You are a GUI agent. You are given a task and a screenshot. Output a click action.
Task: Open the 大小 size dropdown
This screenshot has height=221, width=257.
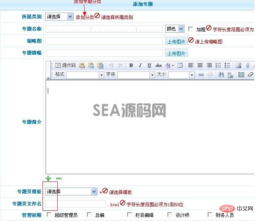[x=181, y=75]
